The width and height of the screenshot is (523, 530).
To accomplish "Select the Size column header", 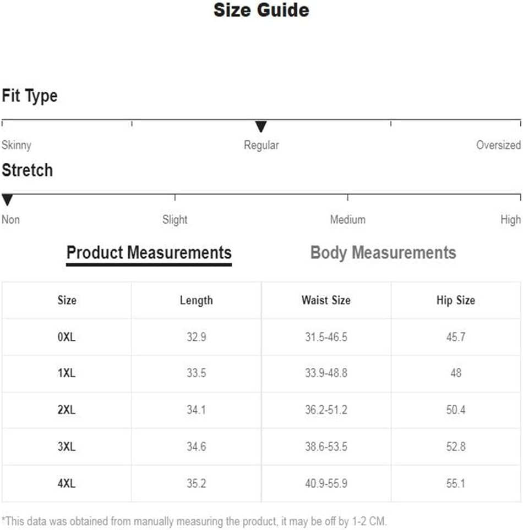I will pos(67,300).
